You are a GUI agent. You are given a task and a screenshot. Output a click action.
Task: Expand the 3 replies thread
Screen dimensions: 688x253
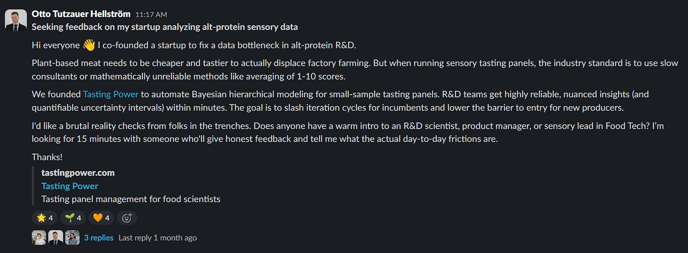click(x=99, y=238)
